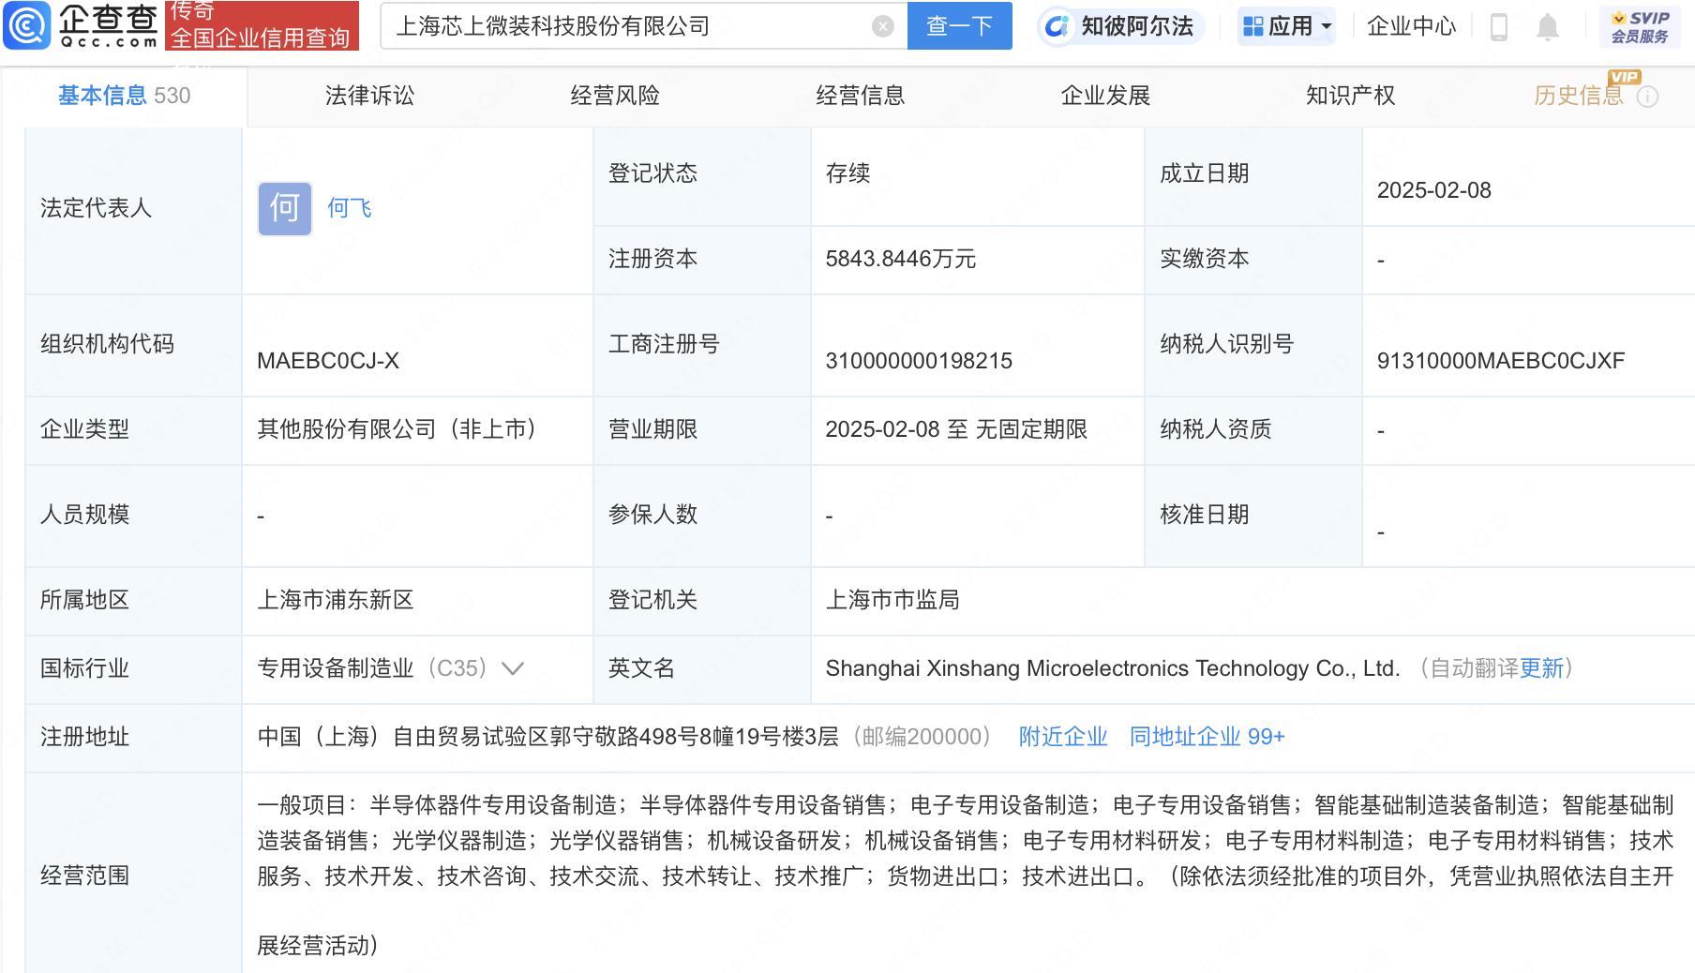Click 更新 link next to English name

[1542, 668]
